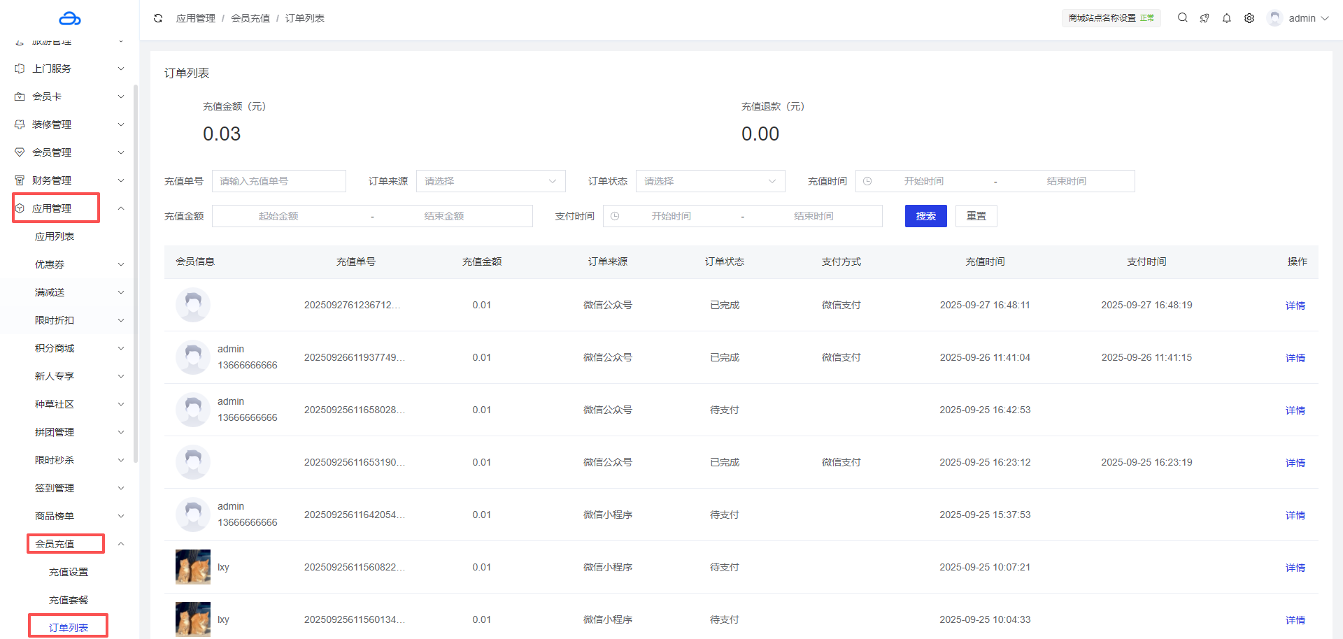Viewport: 1343px width, 639px height.
Task: Click the 财务管理 sidebar icon
Action: [20, 180]
